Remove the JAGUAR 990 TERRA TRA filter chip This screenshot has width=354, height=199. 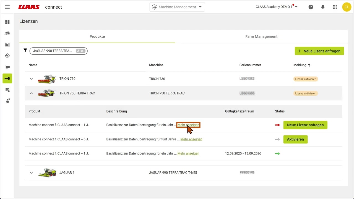point(82,51)
